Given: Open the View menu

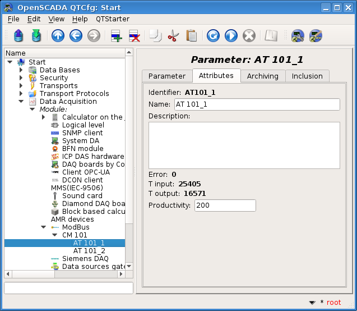Looking at the screenshot, I should [x=56, y=19].
